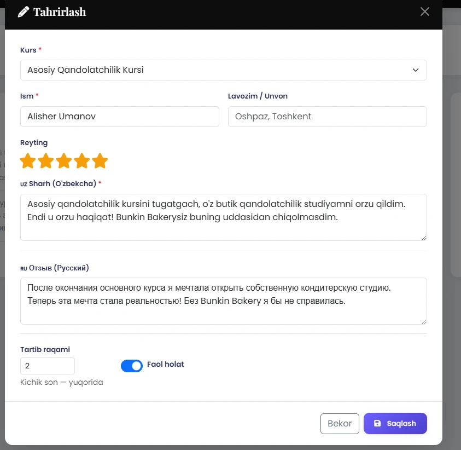
Task: Open the Kurs dropdown
Action: pyautogui.click(x=223, y=70)
